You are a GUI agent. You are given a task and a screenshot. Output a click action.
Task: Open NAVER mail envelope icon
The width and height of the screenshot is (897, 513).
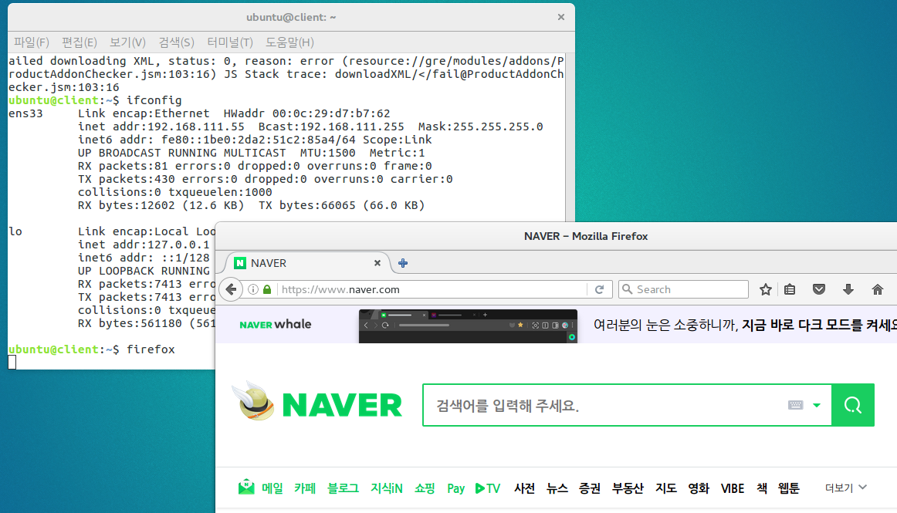tap(246, 488)
